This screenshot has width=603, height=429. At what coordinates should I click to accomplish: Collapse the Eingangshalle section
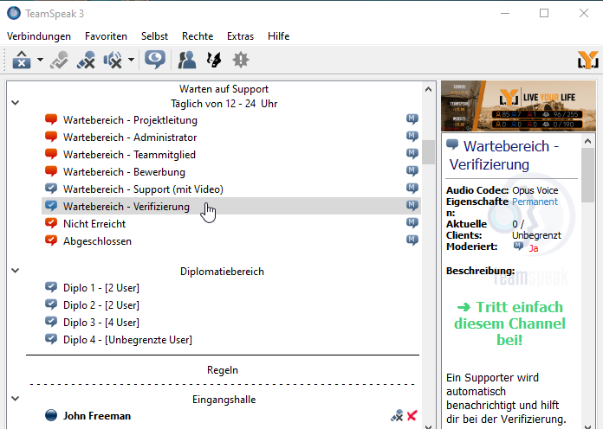16,398
